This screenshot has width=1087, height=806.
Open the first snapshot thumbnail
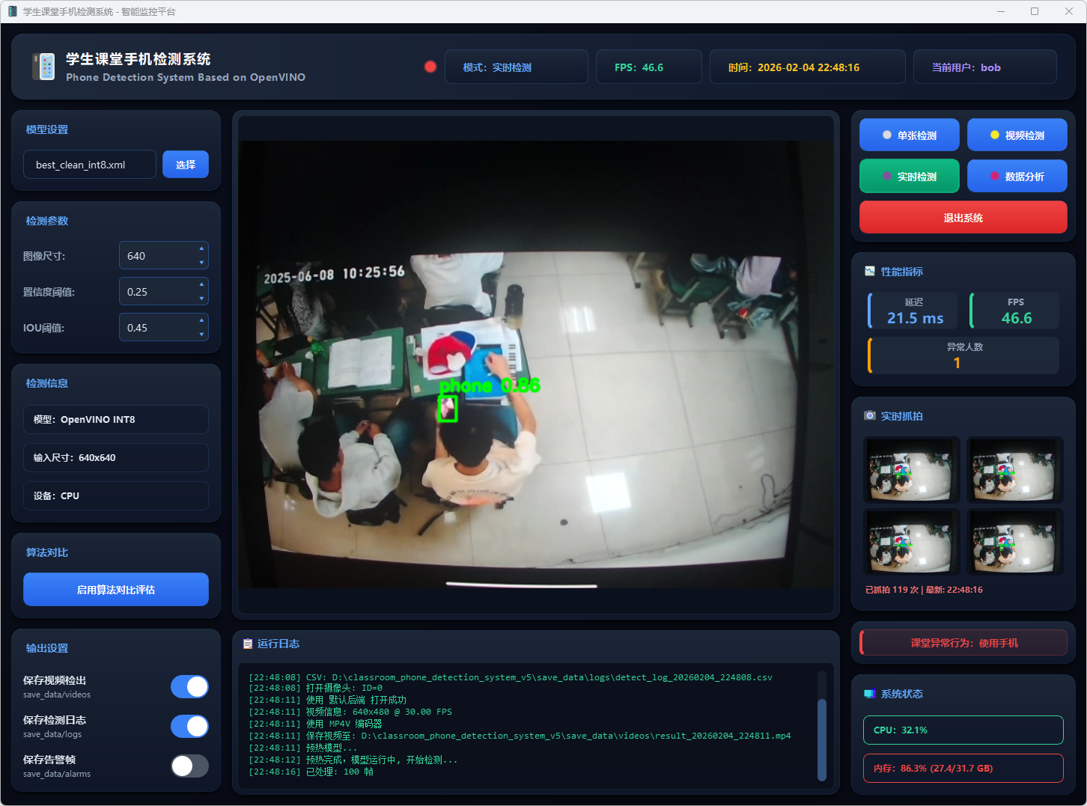[x=911, y=470]
